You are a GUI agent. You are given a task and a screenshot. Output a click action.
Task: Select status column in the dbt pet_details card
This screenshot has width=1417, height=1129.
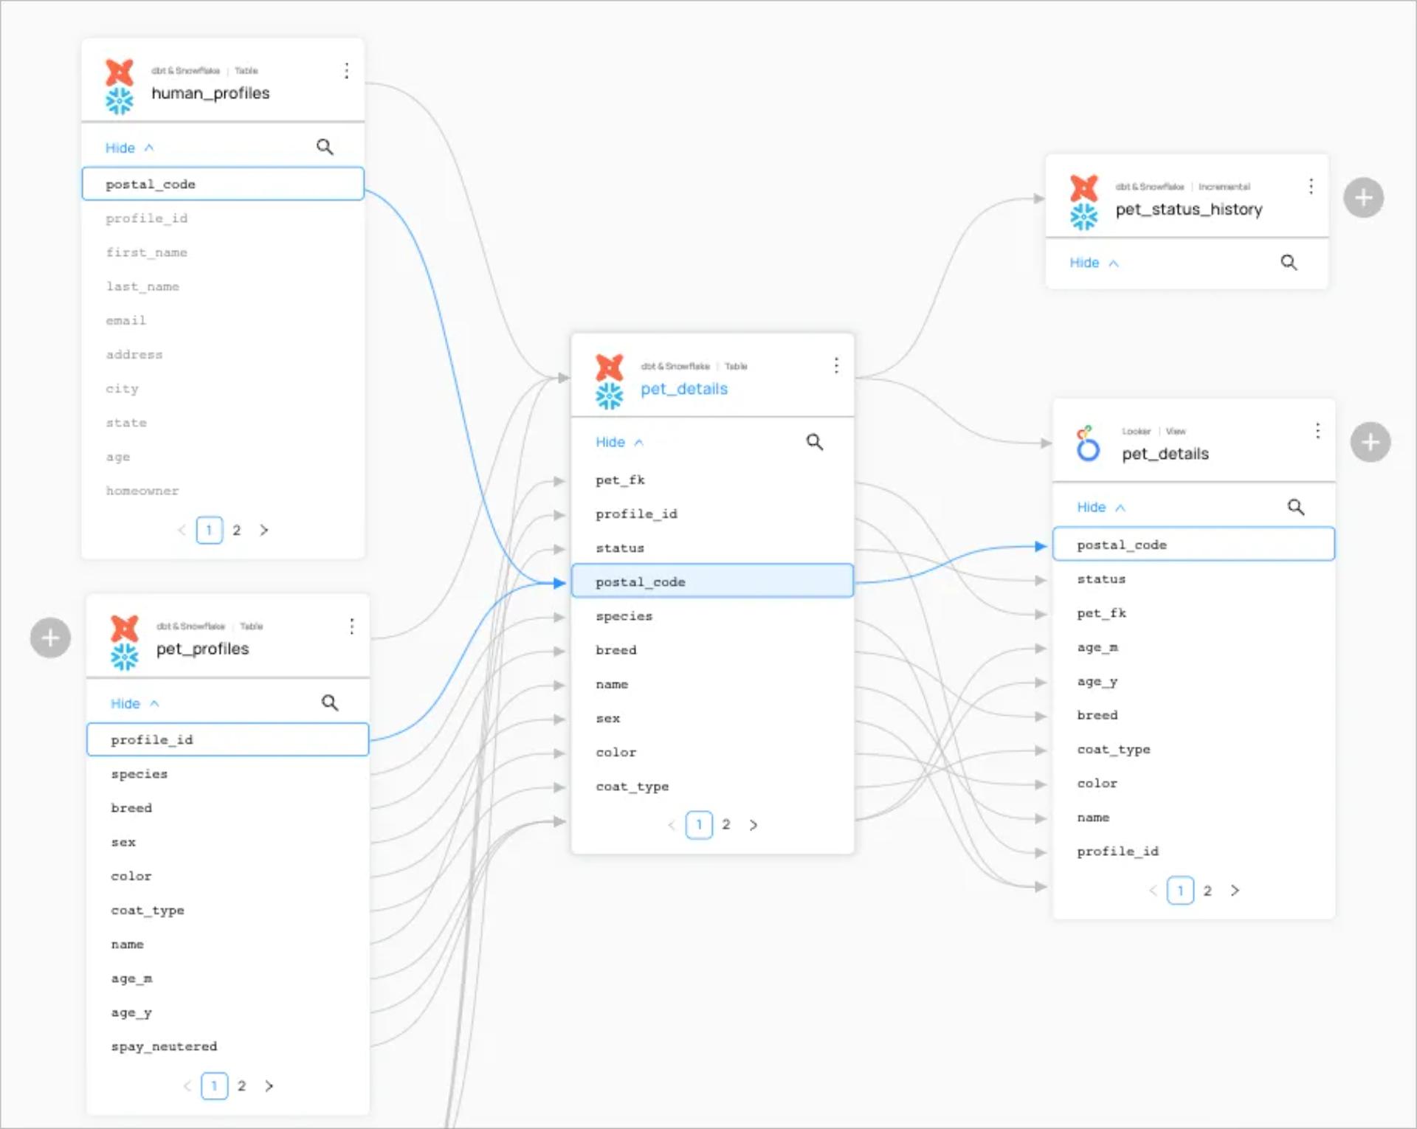(x=712, y=548)
